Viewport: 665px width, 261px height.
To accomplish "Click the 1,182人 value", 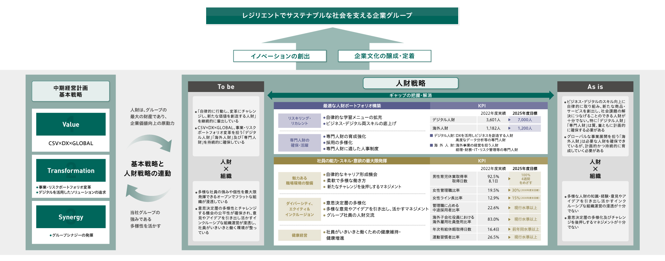I will 493,128.
